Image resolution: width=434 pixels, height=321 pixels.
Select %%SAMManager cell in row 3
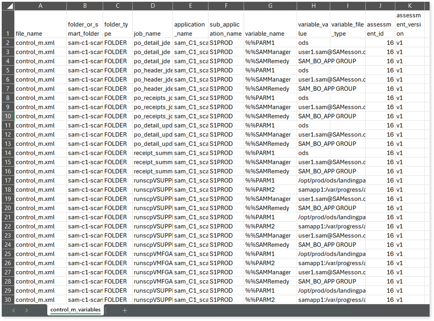pos(270,52)
